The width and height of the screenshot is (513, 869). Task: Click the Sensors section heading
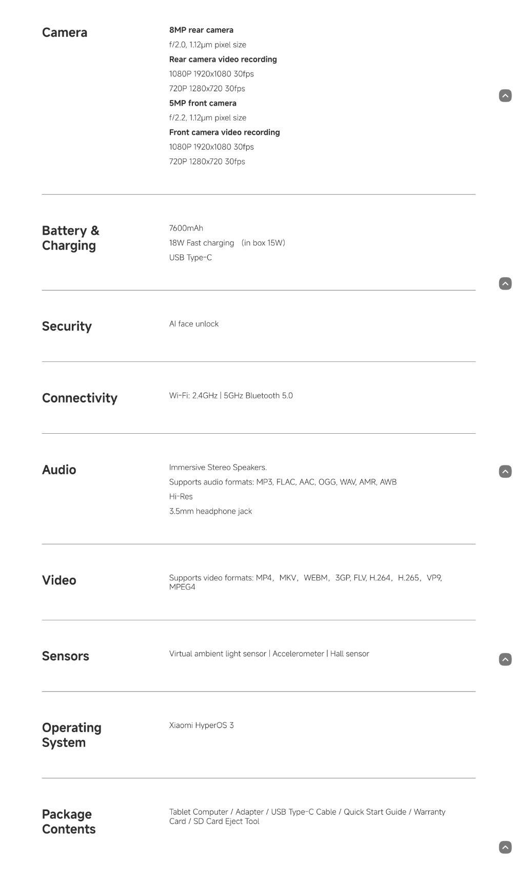point(66,656)
